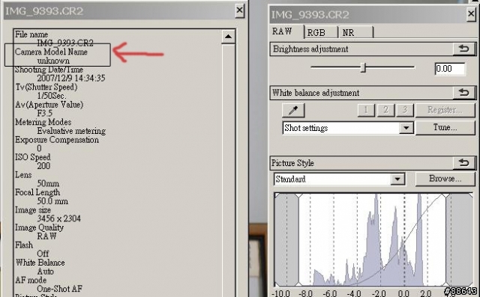Viewport: 480px width, 297px height.
Task: Click the info panel scroll-up arrow
Action: pyautogui.click(x=228, y=37)
